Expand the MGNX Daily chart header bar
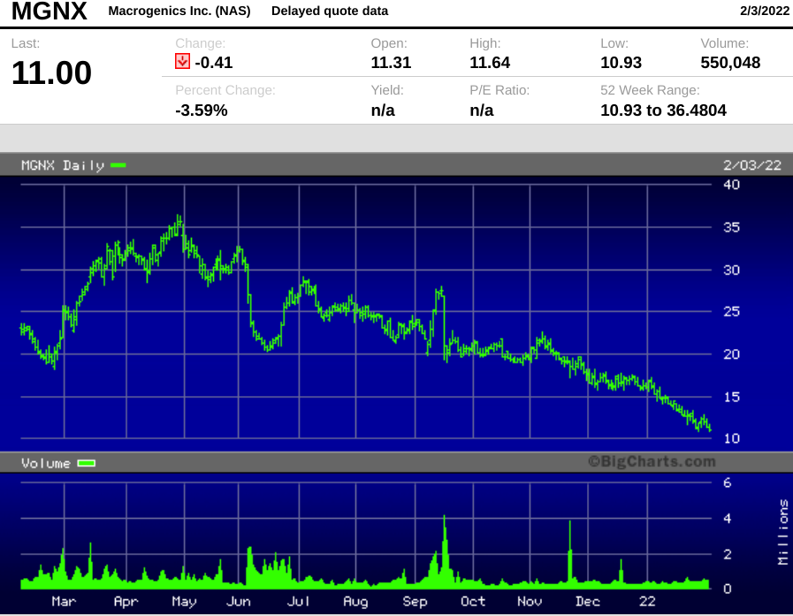 396,165
